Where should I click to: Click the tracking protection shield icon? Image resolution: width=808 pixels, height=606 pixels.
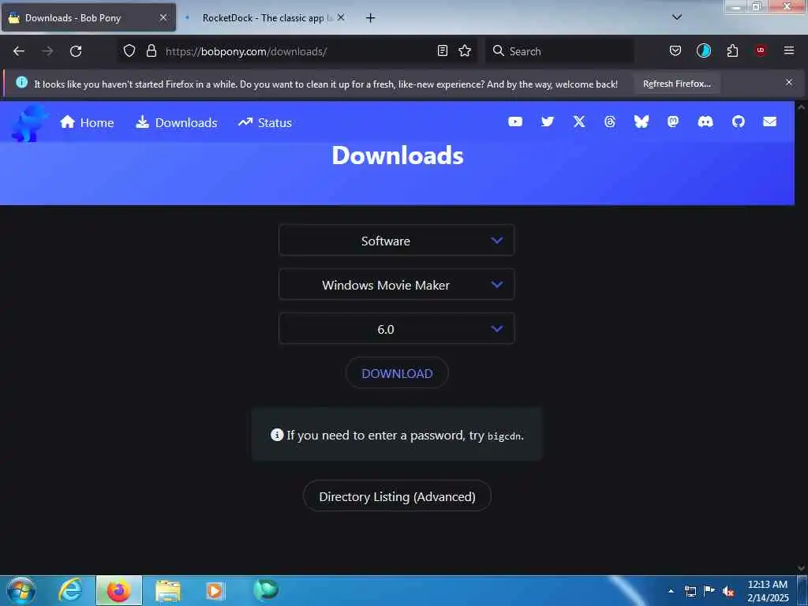(129, 50)
